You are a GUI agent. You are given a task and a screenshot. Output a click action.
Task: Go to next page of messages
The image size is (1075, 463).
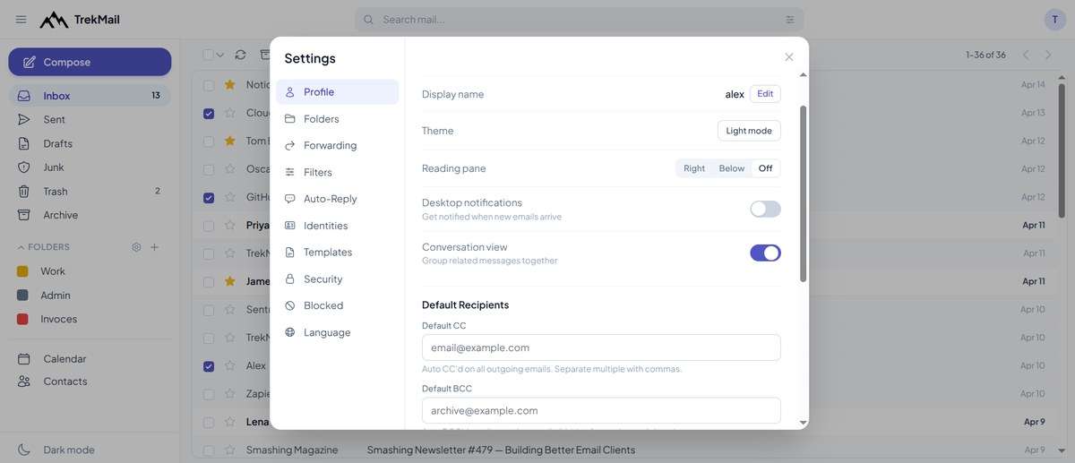pyautogui.click(x=1048, y=55)
